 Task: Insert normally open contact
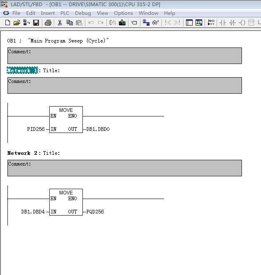tap(223, 23)
